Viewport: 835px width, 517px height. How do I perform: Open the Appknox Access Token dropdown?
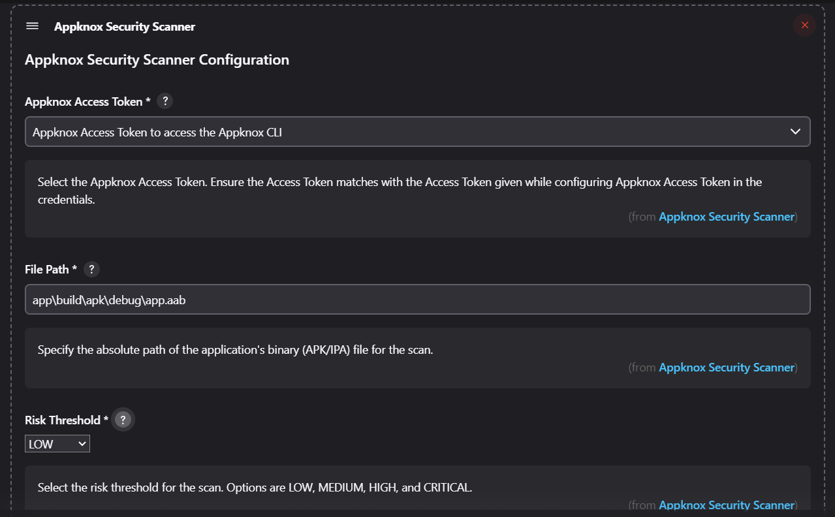pos(418,132)
